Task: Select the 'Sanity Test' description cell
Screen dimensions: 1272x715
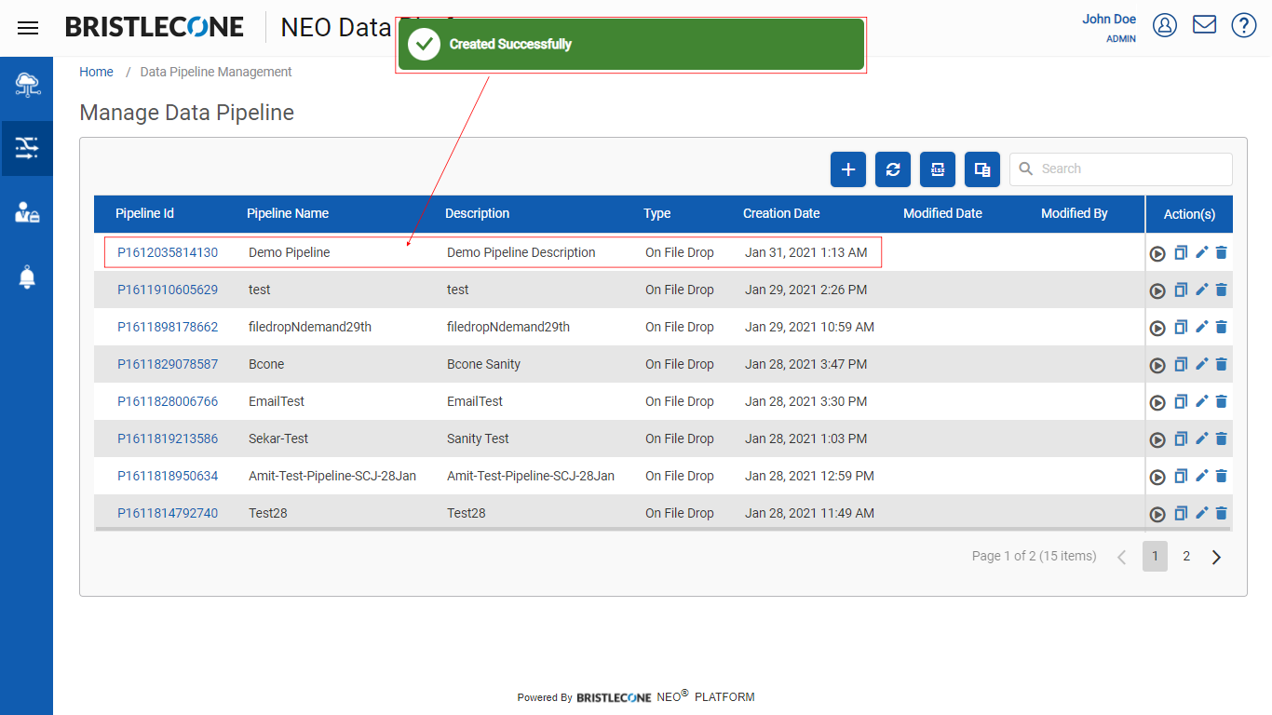Action: (x=478, y=438)
